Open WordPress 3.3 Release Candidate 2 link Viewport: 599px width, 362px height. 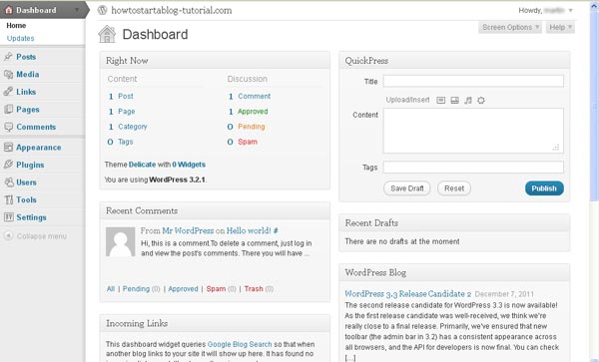(408, 294)
